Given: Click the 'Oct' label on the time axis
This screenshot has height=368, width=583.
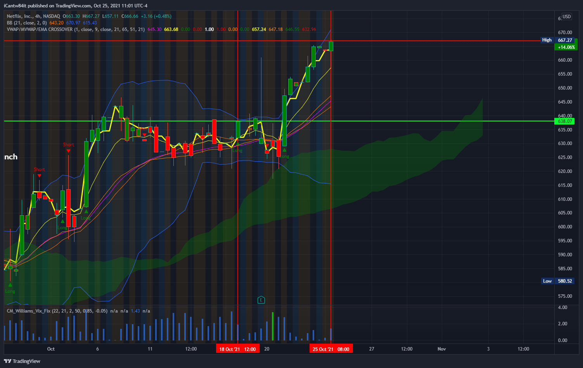Looking at the screenshot, I should (x=51, y=349).
